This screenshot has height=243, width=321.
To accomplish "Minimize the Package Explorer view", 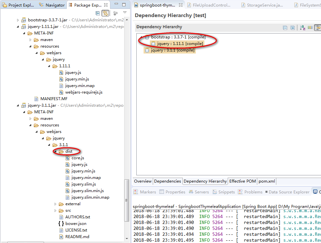I will click(x=116, y=4).
